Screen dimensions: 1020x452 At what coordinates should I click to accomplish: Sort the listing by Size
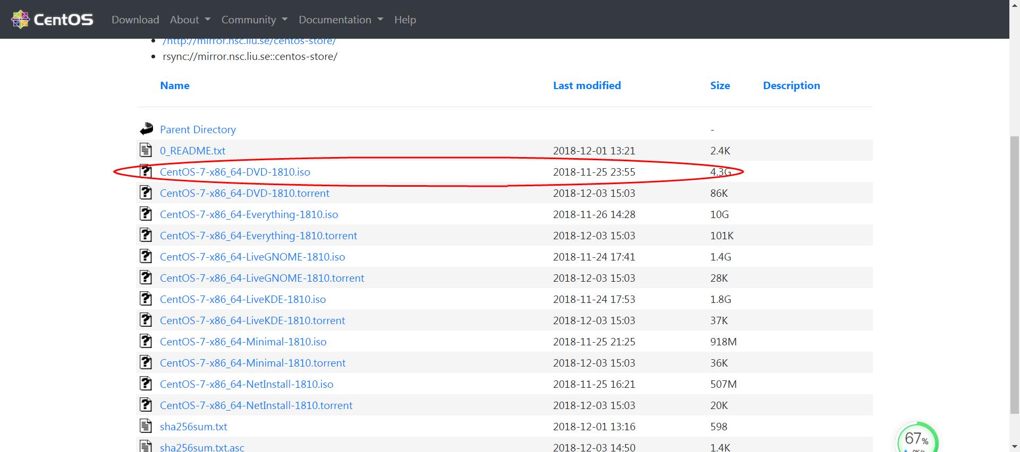(x=720, y=85)
